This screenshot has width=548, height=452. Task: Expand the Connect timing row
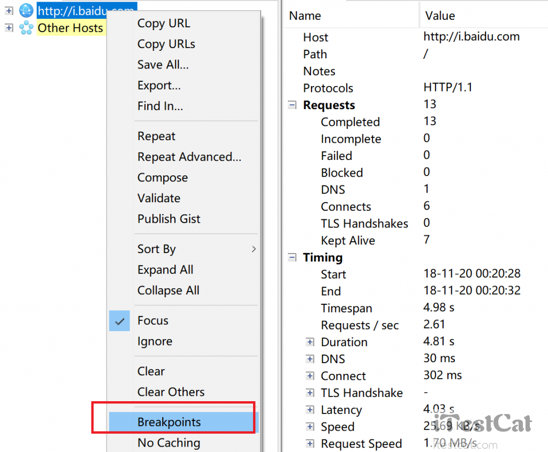point(310,376)
